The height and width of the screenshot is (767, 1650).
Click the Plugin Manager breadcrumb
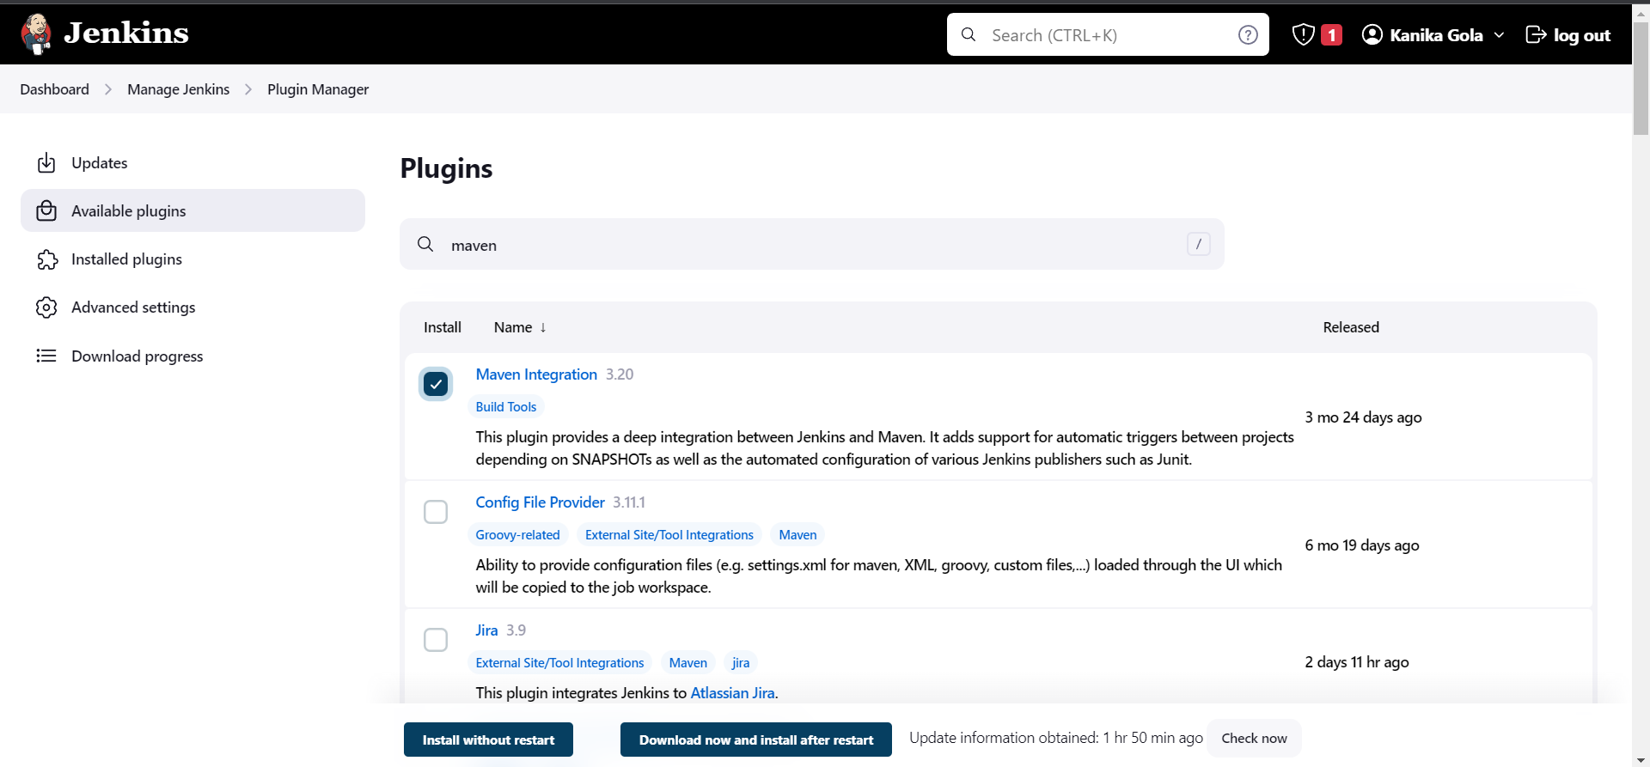tap(318, 89)
